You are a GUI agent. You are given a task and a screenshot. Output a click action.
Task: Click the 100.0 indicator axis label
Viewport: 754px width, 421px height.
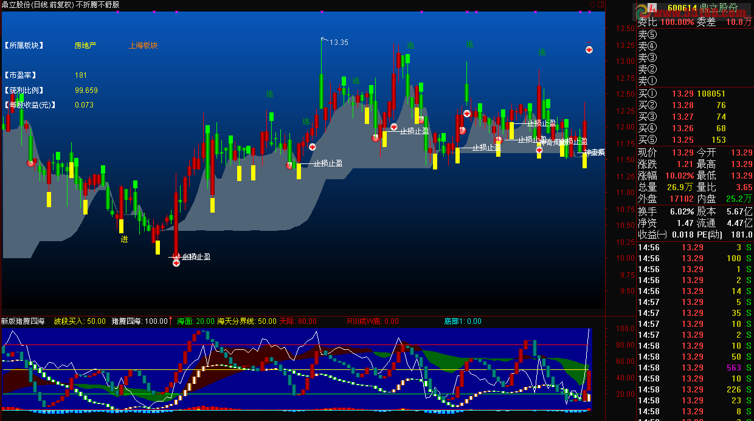625,329
